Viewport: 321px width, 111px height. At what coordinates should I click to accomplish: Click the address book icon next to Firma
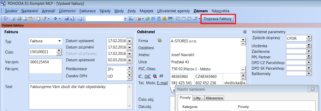(159, 41)
